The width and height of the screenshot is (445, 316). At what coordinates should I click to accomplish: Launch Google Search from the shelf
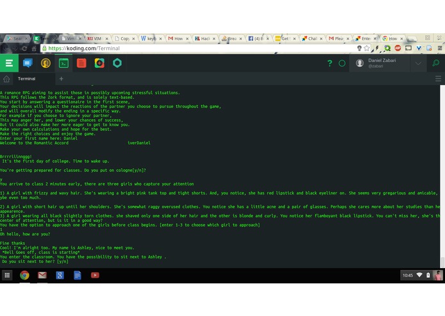pos(60,275)
